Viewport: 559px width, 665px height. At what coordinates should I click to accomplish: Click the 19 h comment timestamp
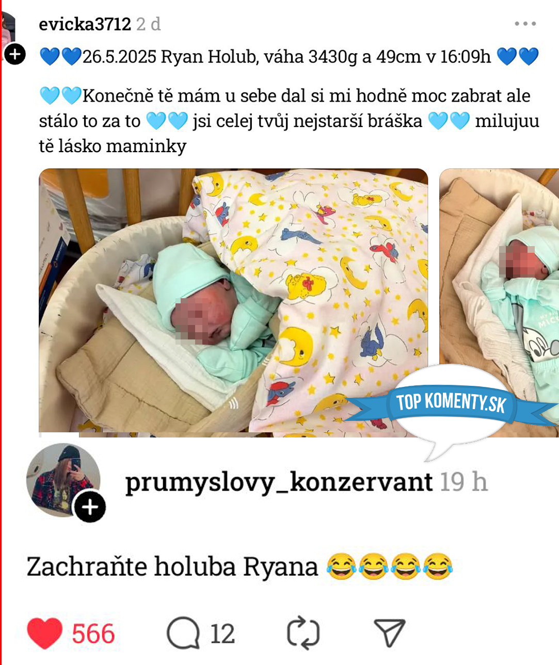point(464,482)
